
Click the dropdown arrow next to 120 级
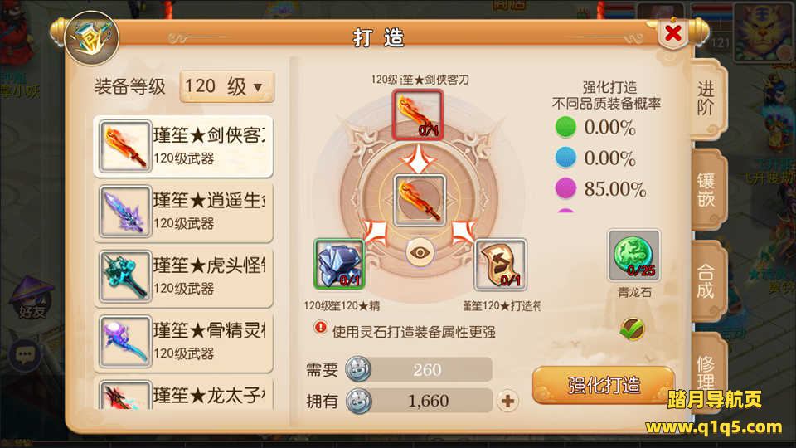(x=258, y=87)
